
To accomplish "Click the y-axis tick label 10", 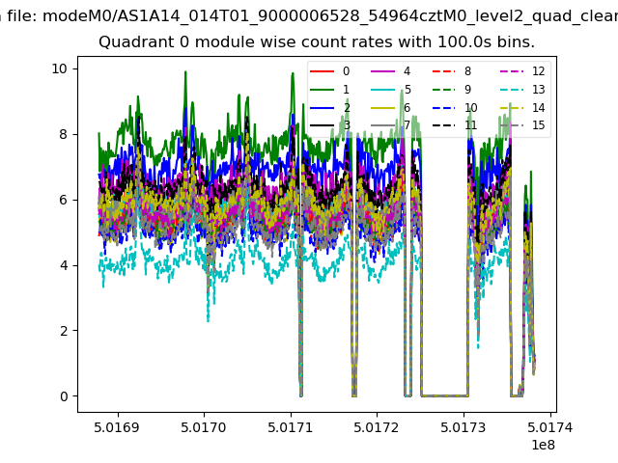I will 59,68.
